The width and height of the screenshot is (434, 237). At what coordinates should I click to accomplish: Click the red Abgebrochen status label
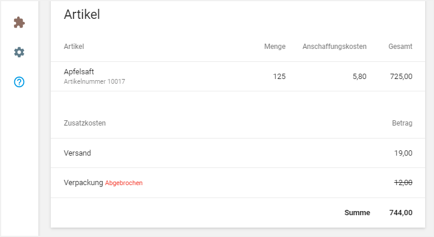124,183
